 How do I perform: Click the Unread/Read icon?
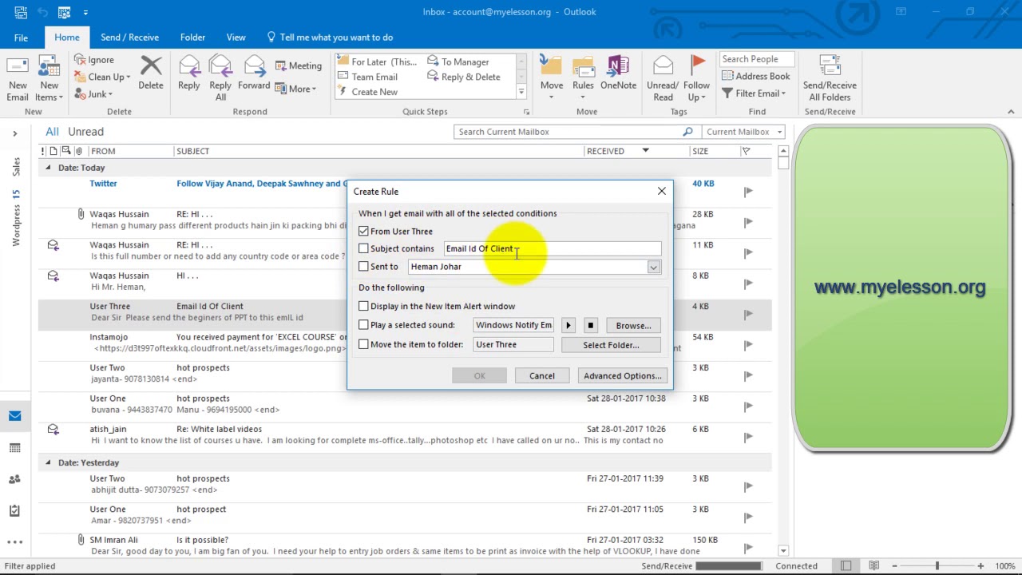(663, 78)
